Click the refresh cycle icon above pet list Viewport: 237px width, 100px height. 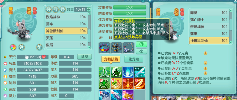[x=62, y=9]
